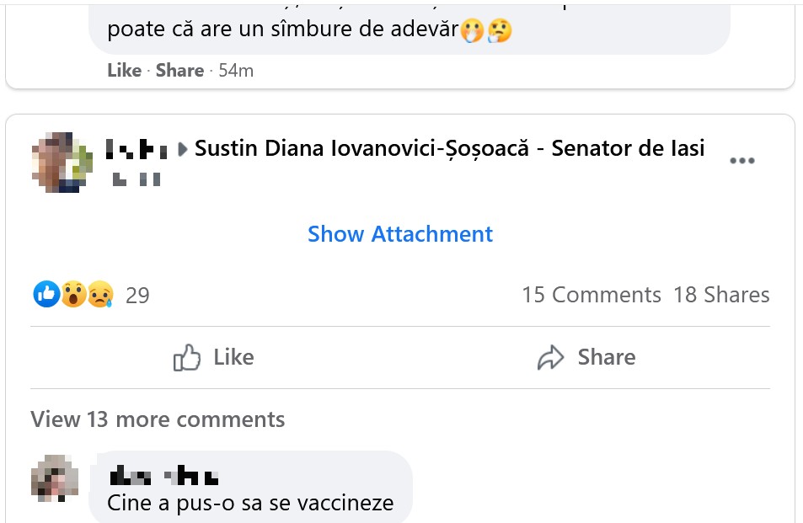Share the previous comment posted 54m ago
The image size is (803, 523).
(x=179, y=71)
